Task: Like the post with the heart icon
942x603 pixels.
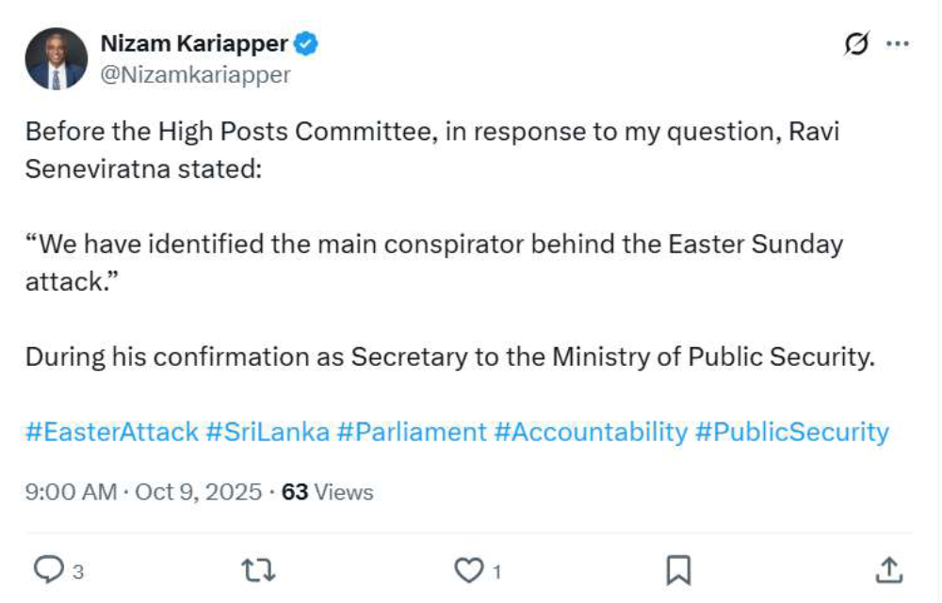Action: coord(468,569)
